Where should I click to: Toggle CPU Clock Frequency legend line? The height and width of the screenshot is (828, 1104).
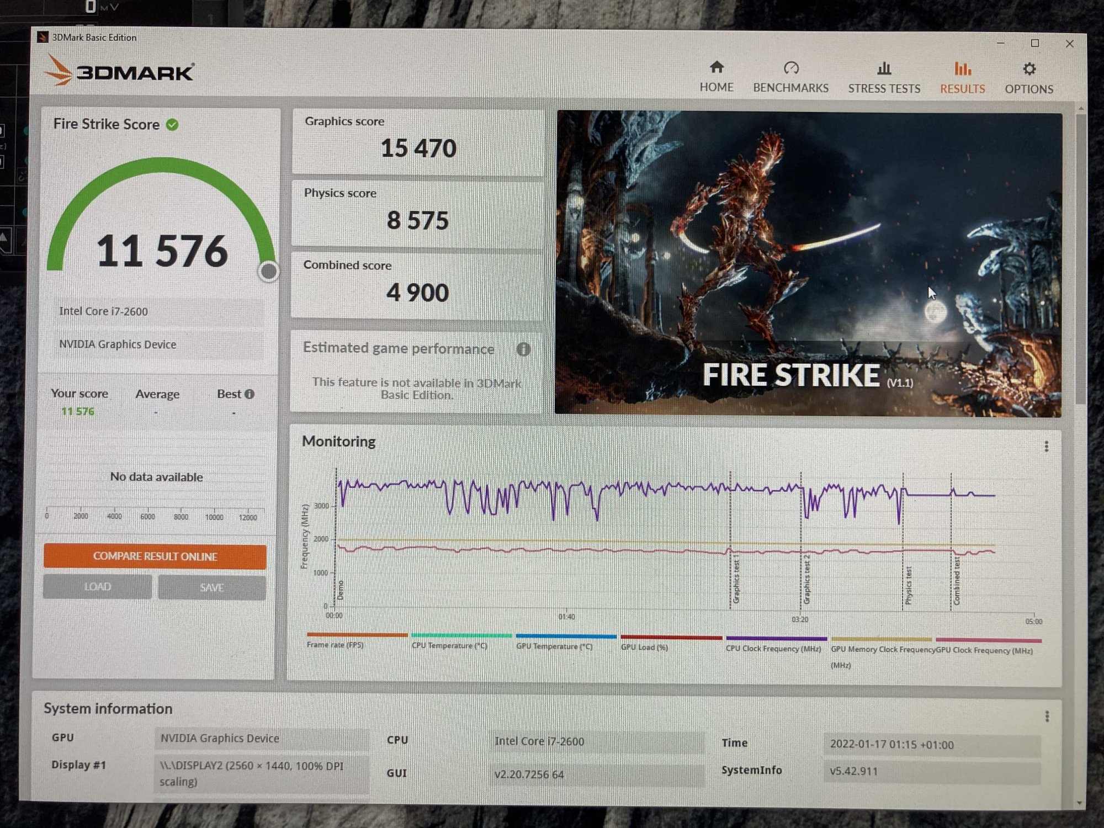click(x=773, y=648)
